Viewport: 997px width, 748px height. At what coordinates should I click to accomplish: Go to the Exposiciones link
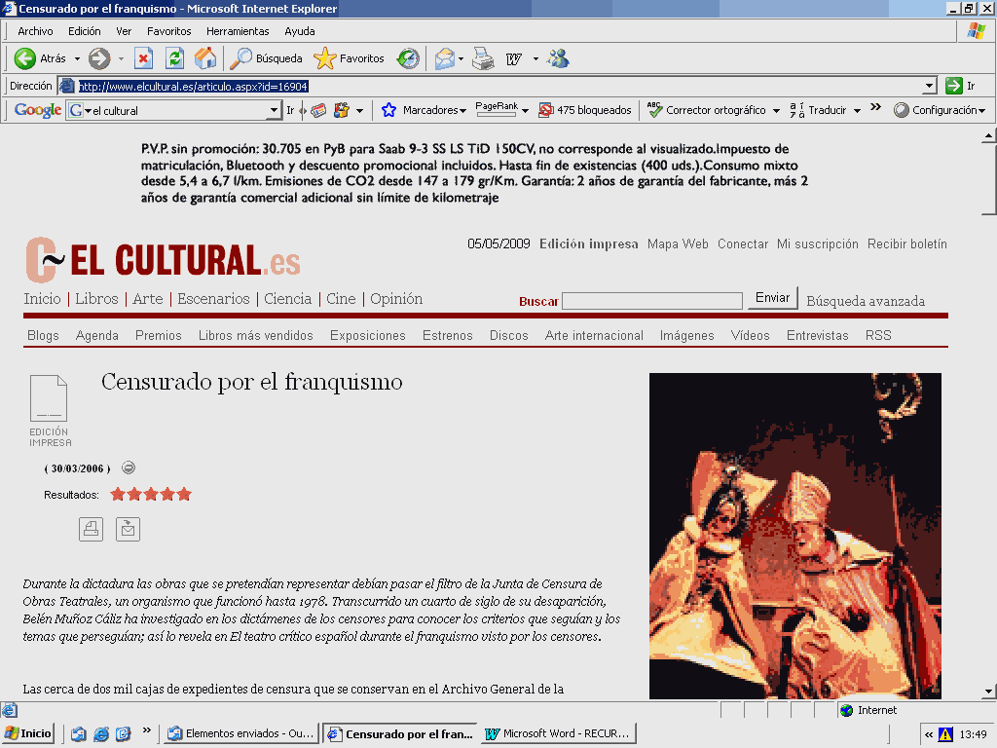coord(367,335)
